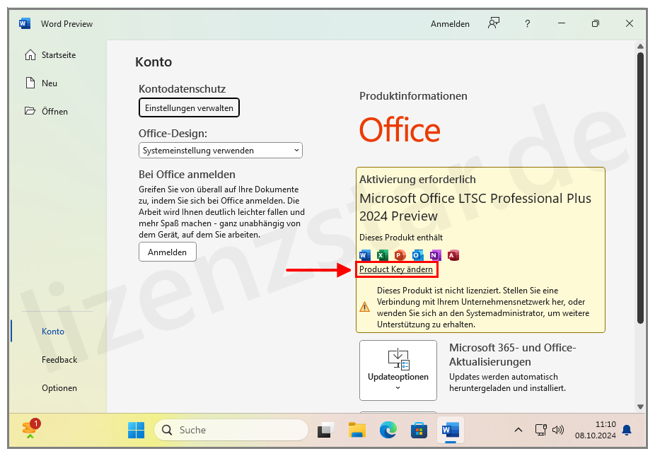Click the Word product icon
The width and height of the screenshot is (655, 456).
[x=365, y=255]
